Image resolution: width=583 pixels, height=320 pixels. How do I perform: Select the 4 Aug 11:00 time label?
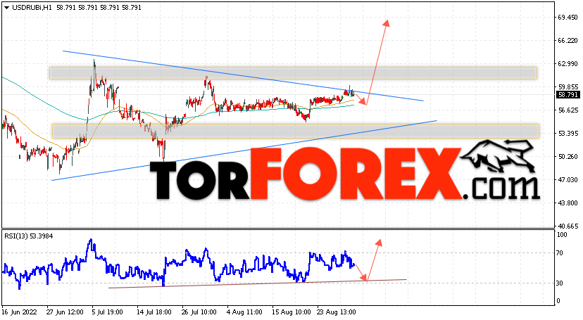click(244, 312)
